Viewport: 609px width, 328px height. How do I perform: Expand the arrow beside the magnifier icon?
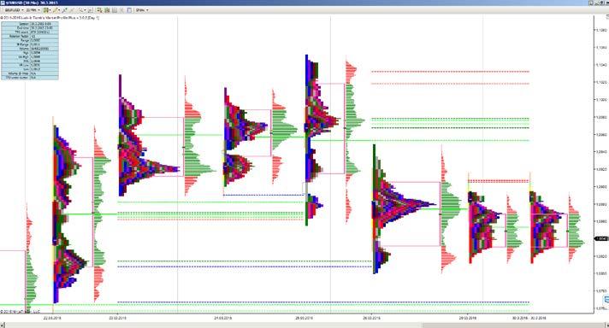click(x=85, y=10)
